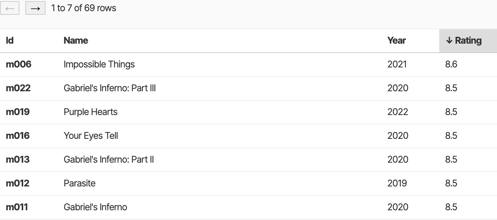Click Gabriel's Inferno: Part III cell
The width and height of the screenshot is (497, 220).
[x=109, y=88]
